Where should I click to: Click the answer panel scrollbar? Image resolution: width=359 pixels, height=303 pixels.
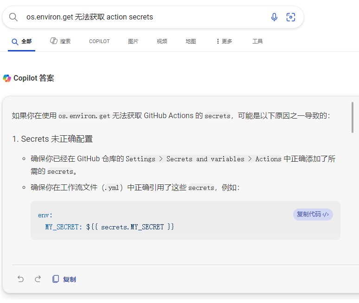point(353,117)
